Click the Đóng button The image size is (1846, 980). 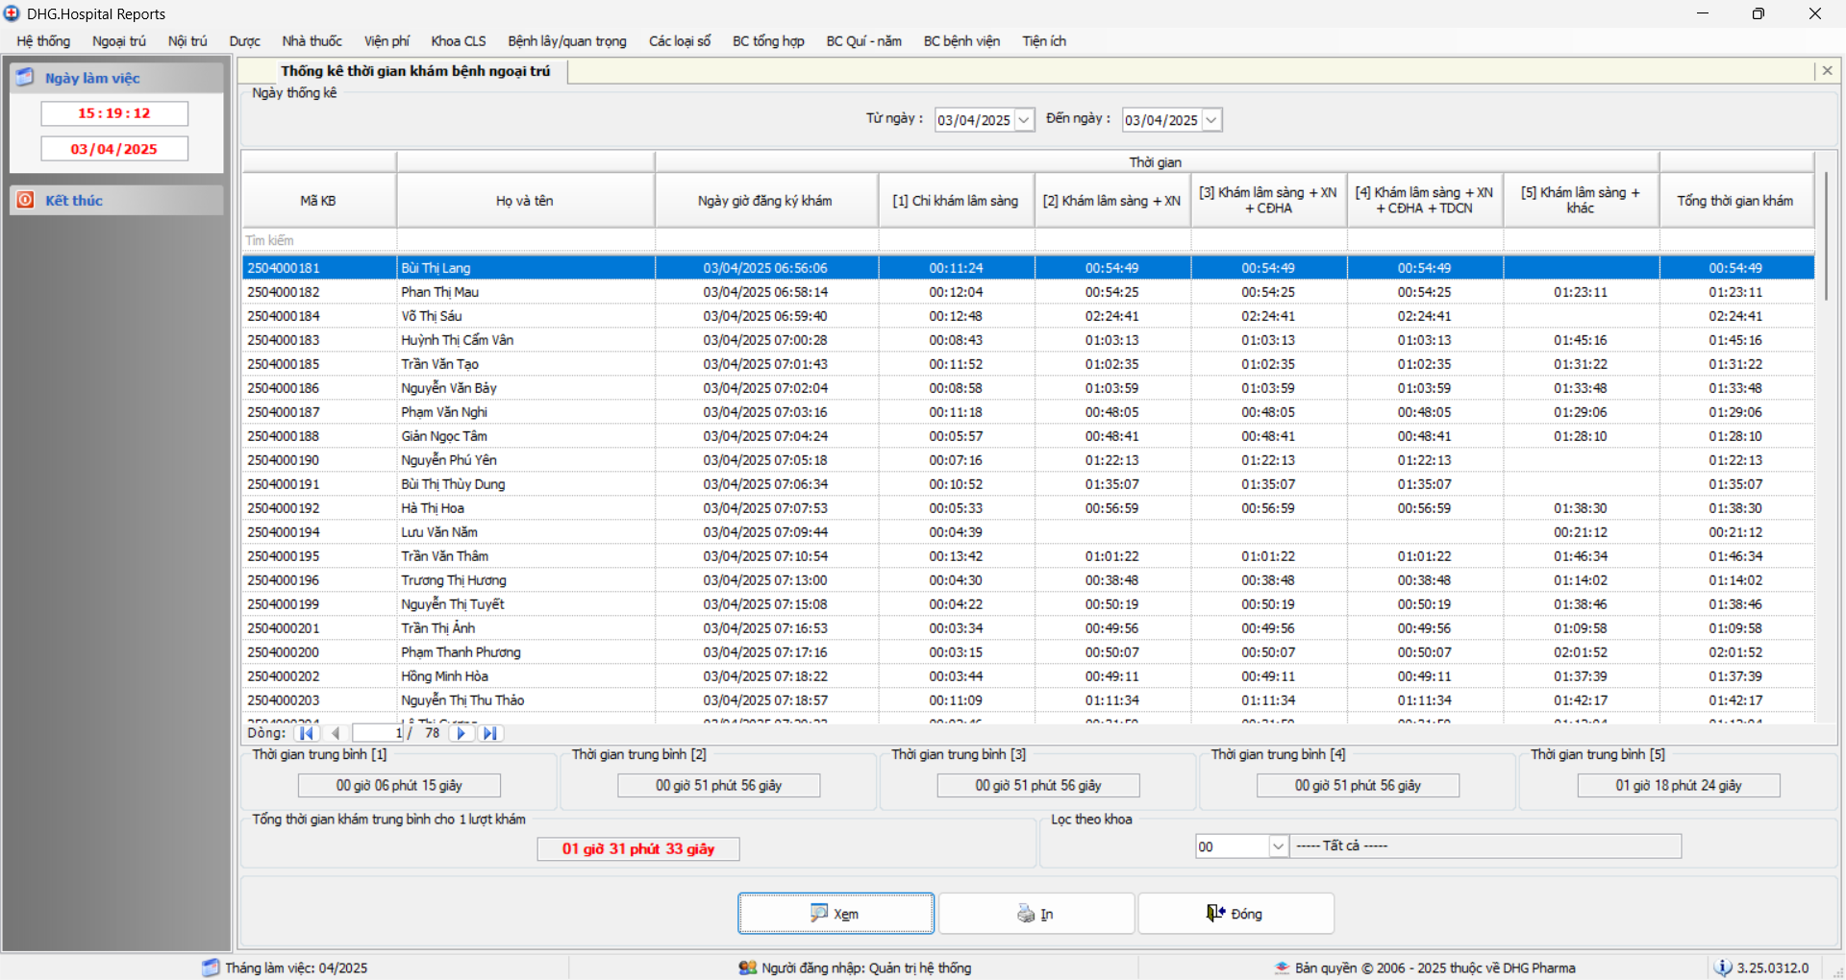(x=1236, y=914)
